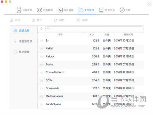Sort by the 大小 size column header

coord(91,35)
